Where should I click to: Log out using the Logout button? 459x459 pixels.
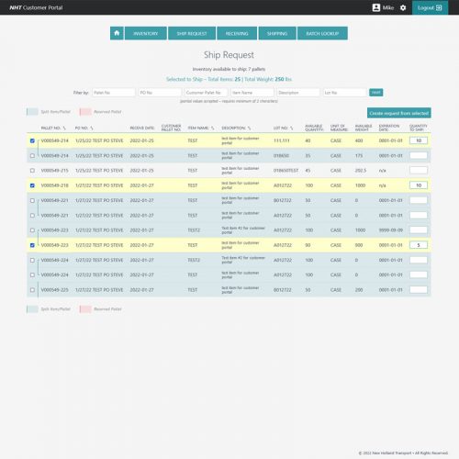pyautogui.click(x=430, y=7)
